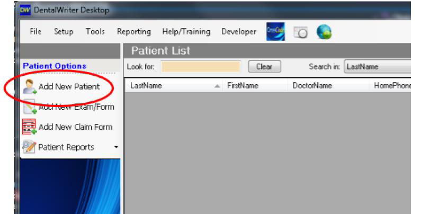Open the Help/Training menu
The image size is (421, 214).
(186, 31)
